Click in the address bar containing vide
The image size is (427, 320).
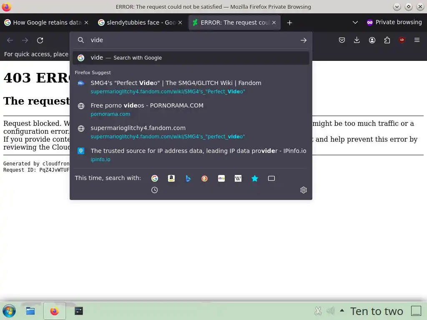point(191,40)
